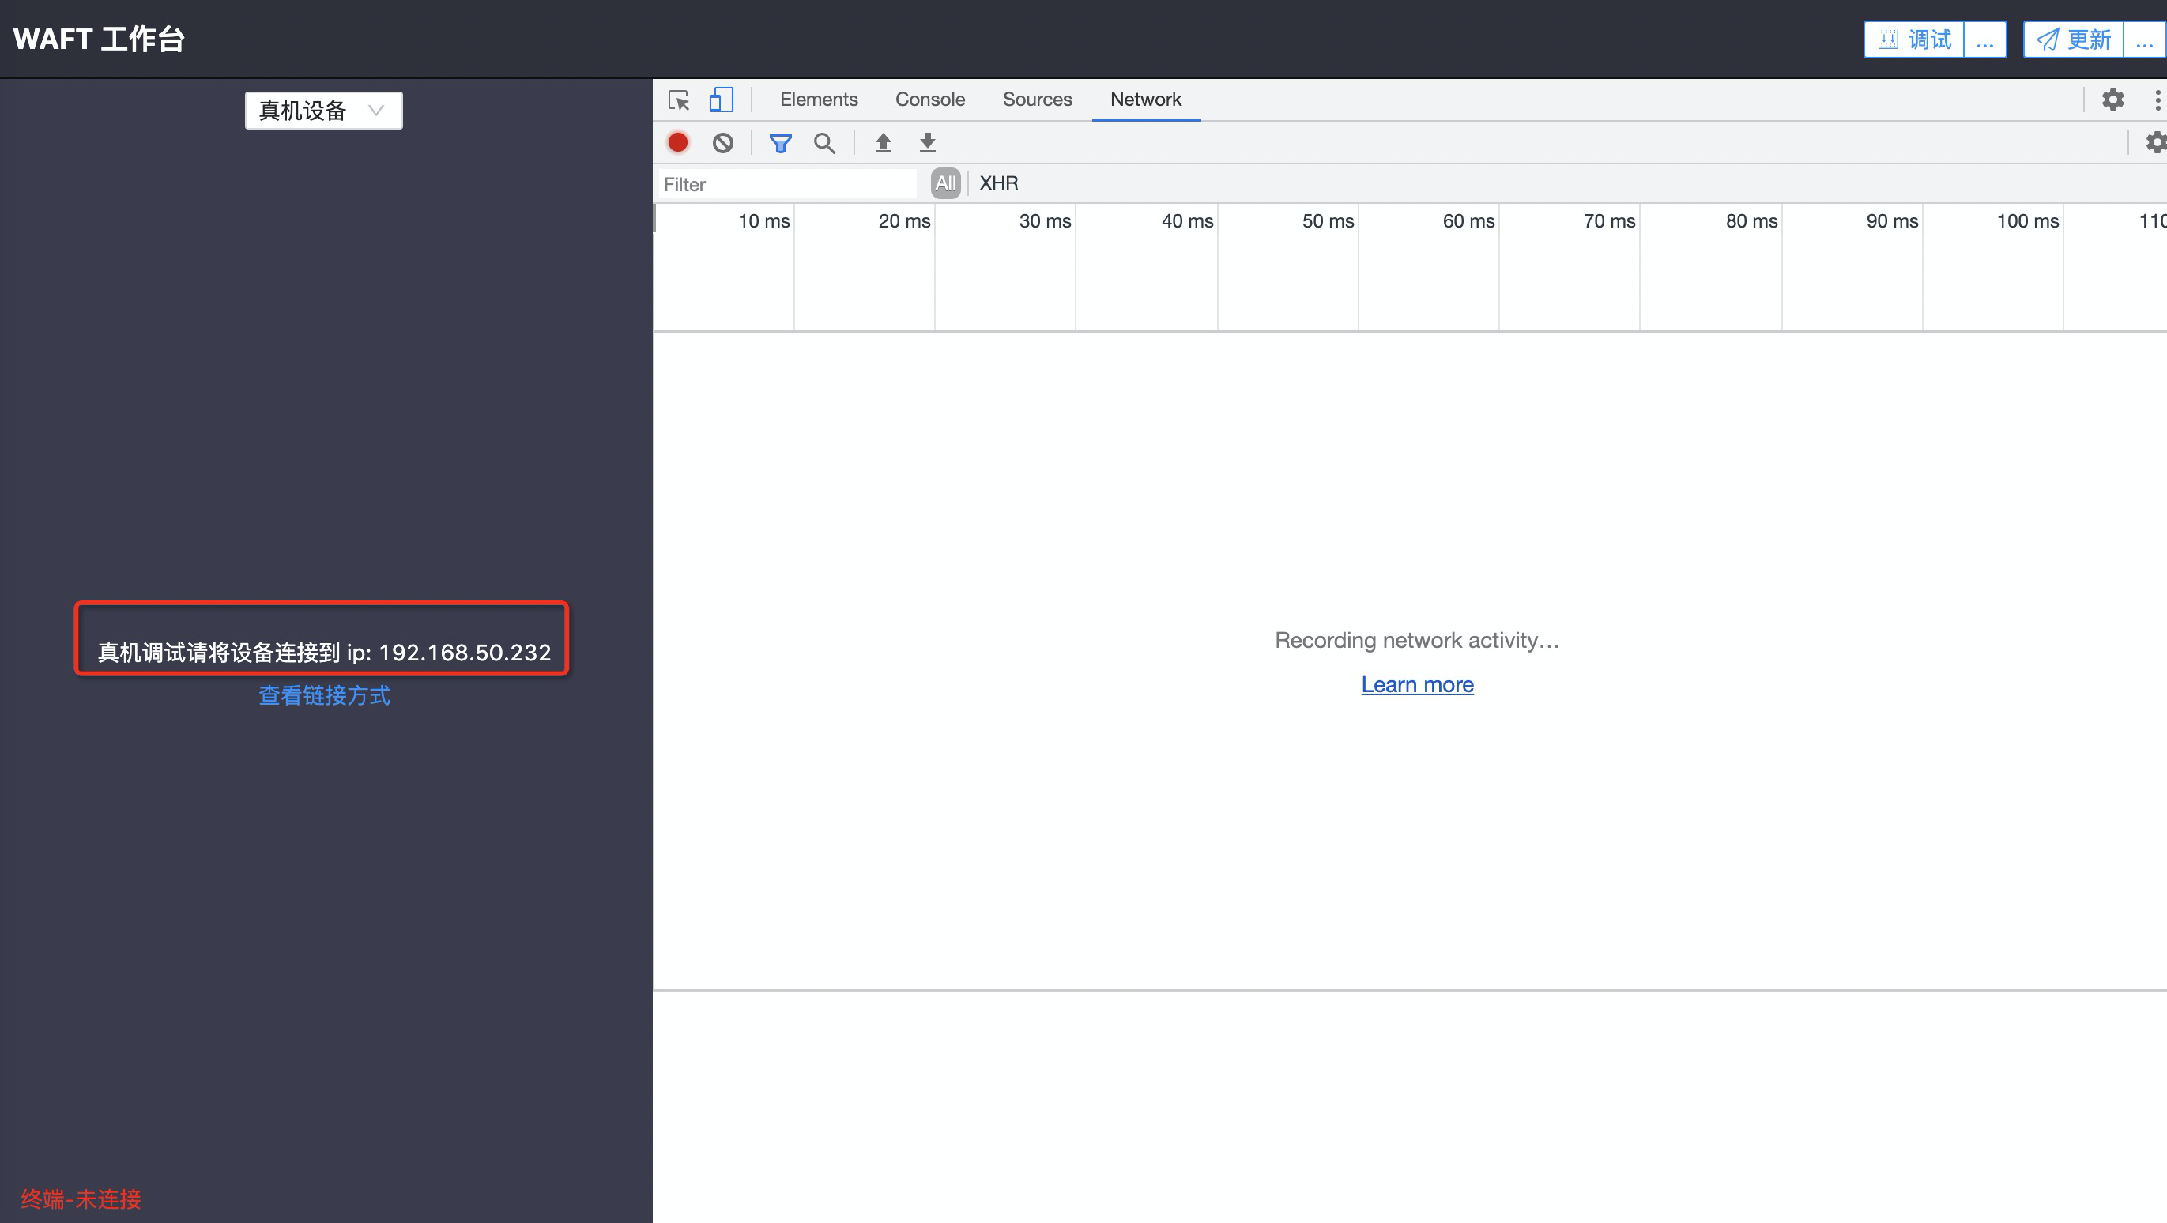Expand options next to 更新 button
Image resolution: width=2167 pixels, height=1223 pixels.
pos(2143,40)
